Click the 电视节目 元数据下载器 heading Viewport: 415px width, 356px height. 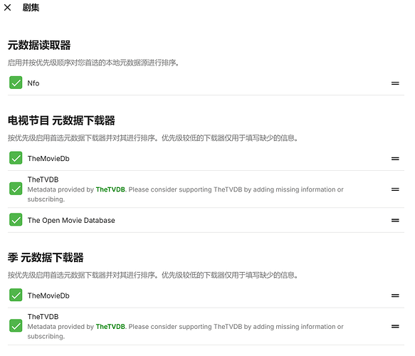(x=61, y=120)
